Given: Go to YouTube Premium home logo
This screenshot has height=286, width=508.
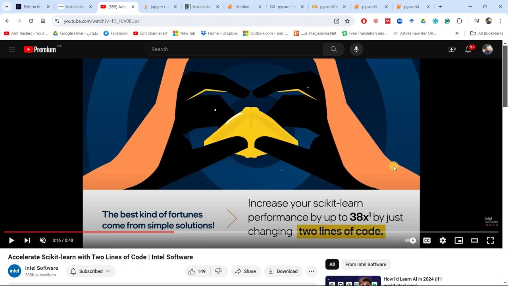Looking at the screenshot, I should [x=40, y=49].
